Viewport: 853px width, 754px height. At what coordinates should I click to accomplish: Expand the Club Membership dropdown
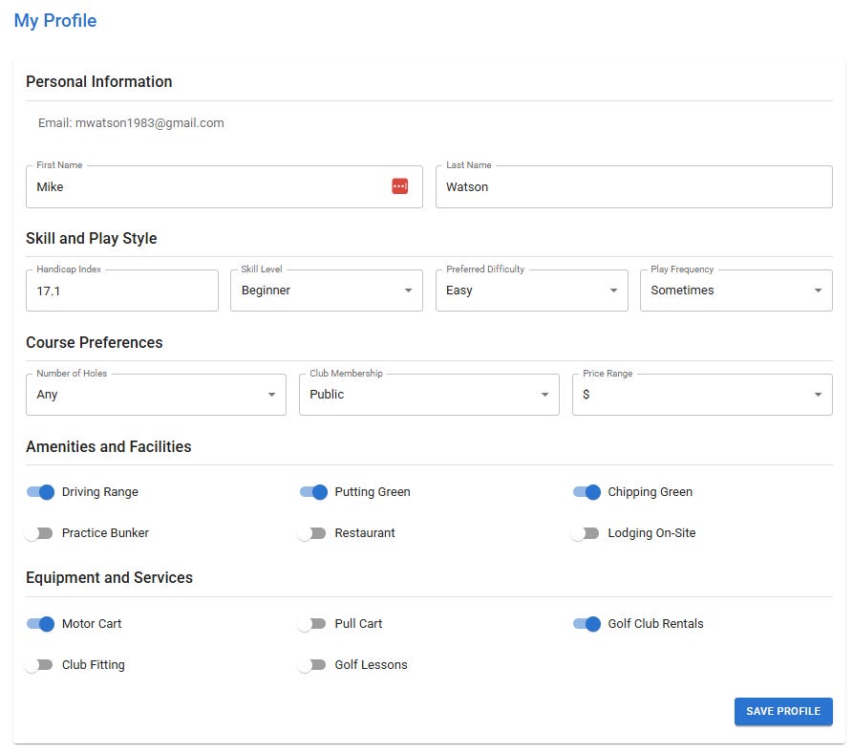coord(429,395)
